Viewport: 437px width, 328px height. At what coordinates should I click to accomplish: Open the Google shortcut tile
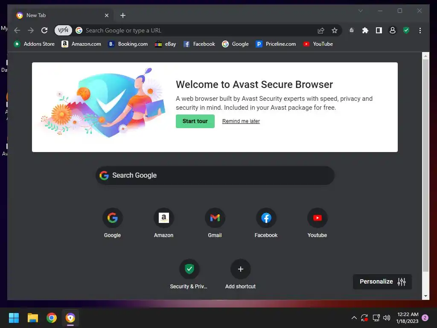tap(113, 223)
